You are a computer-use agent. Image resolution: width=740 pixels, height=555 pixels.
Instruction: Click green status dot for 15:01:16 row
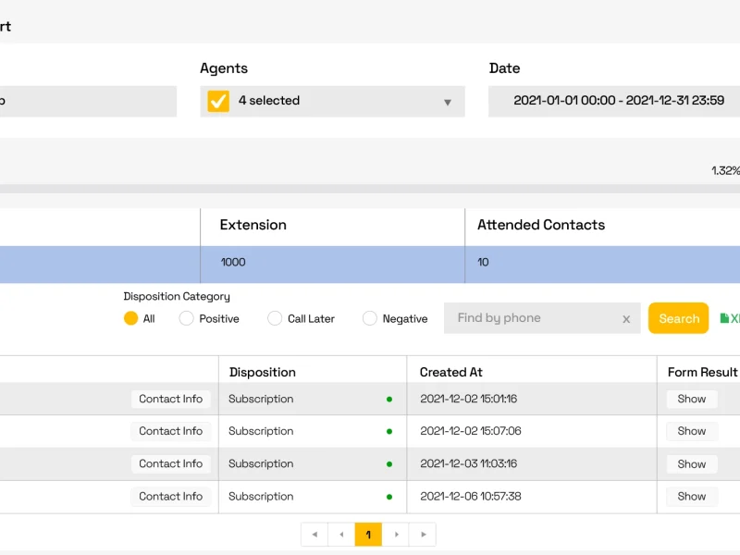click(389, 400)
